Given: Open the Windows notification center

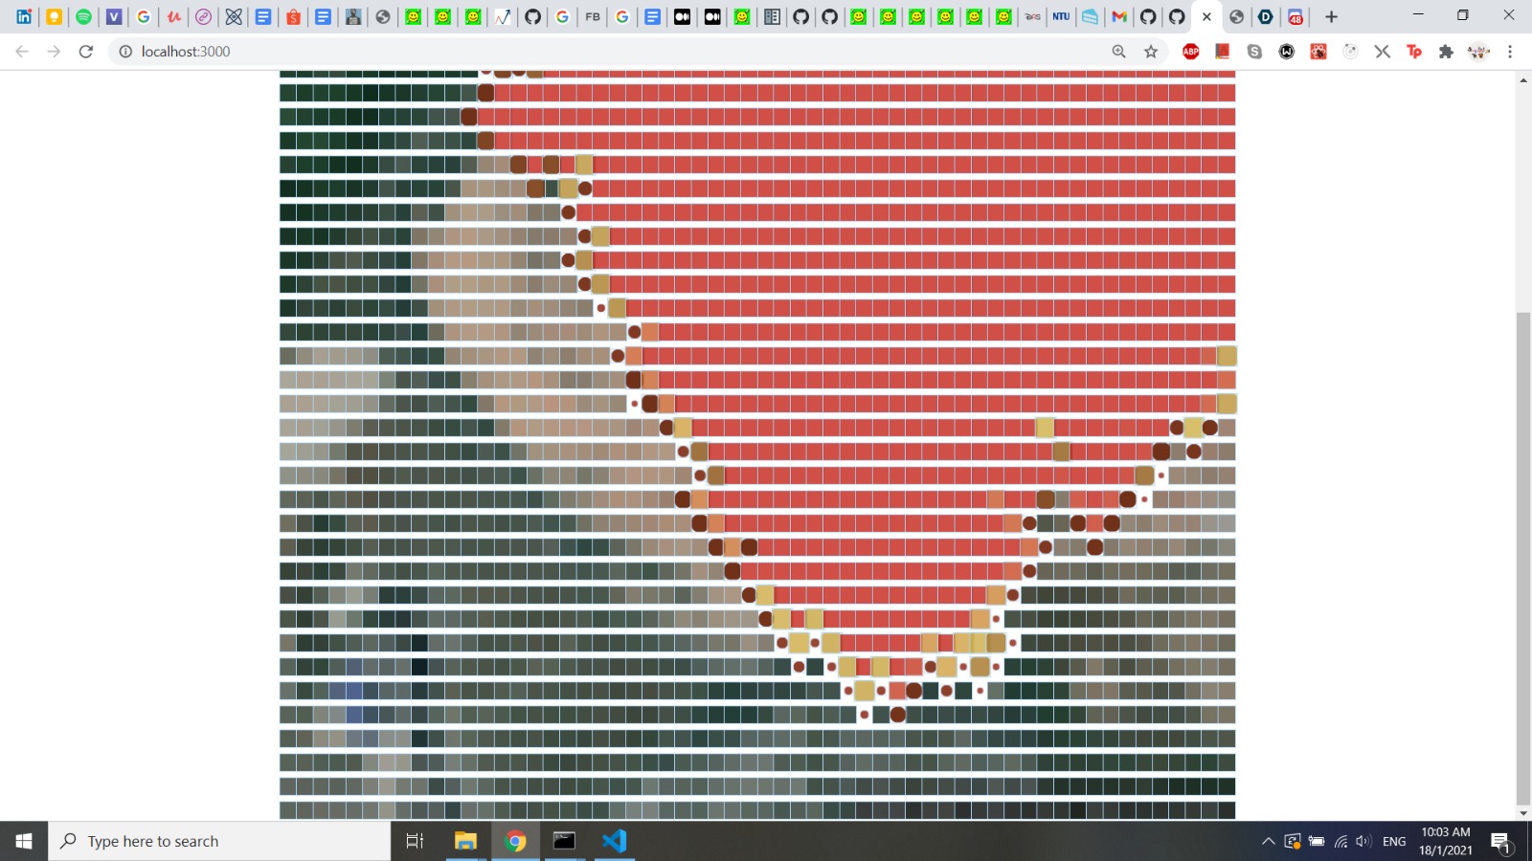Looking at the screenshot, I should pos(1500,842).
